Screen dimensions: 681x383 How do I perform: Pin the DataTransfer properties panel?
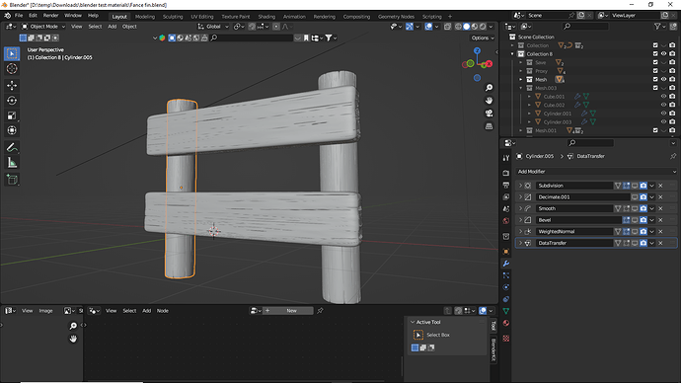click(673, 156)
